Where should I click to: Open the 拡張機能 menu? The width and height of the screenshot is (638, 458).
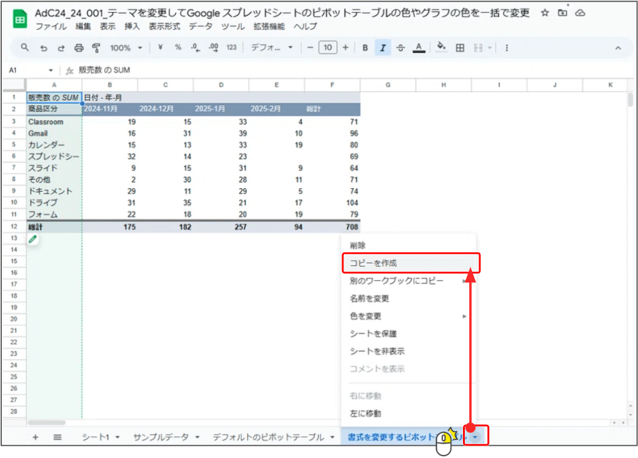click(269, 26)
